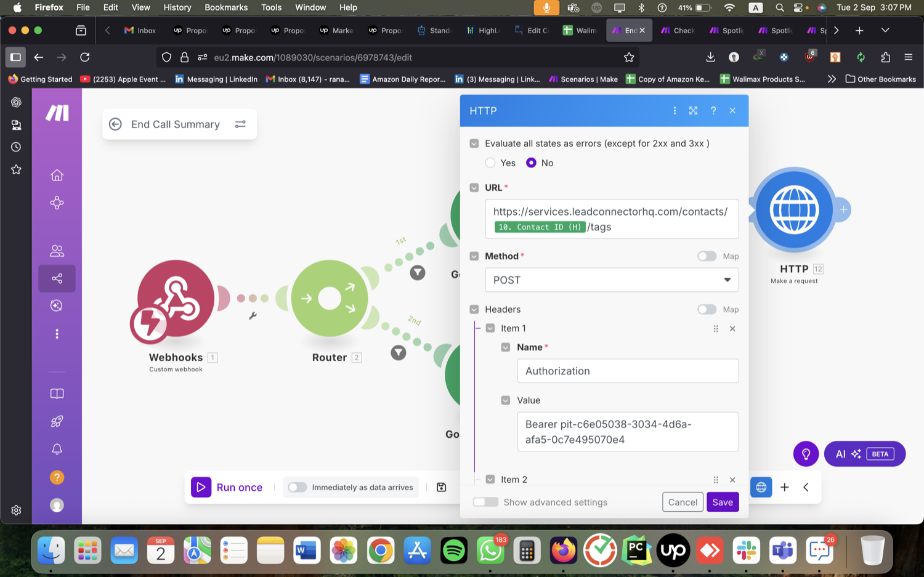This screenshot has width=924, height=577.
Task: Switch to the Check tab
Action: [x=678, y=30]
